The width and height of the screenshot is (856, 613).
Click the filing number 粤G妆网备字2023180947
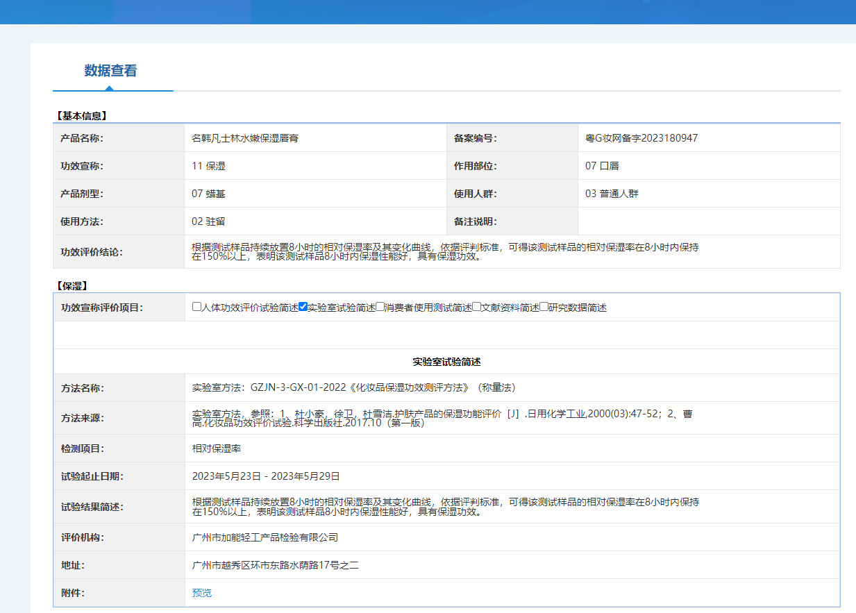point(641,138)
